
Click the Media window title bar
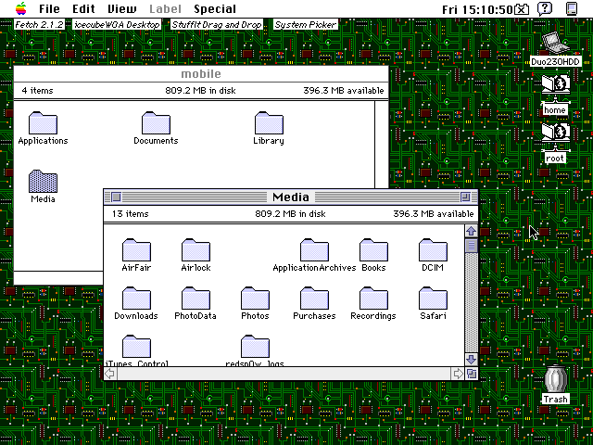click(x=291, y=197)
